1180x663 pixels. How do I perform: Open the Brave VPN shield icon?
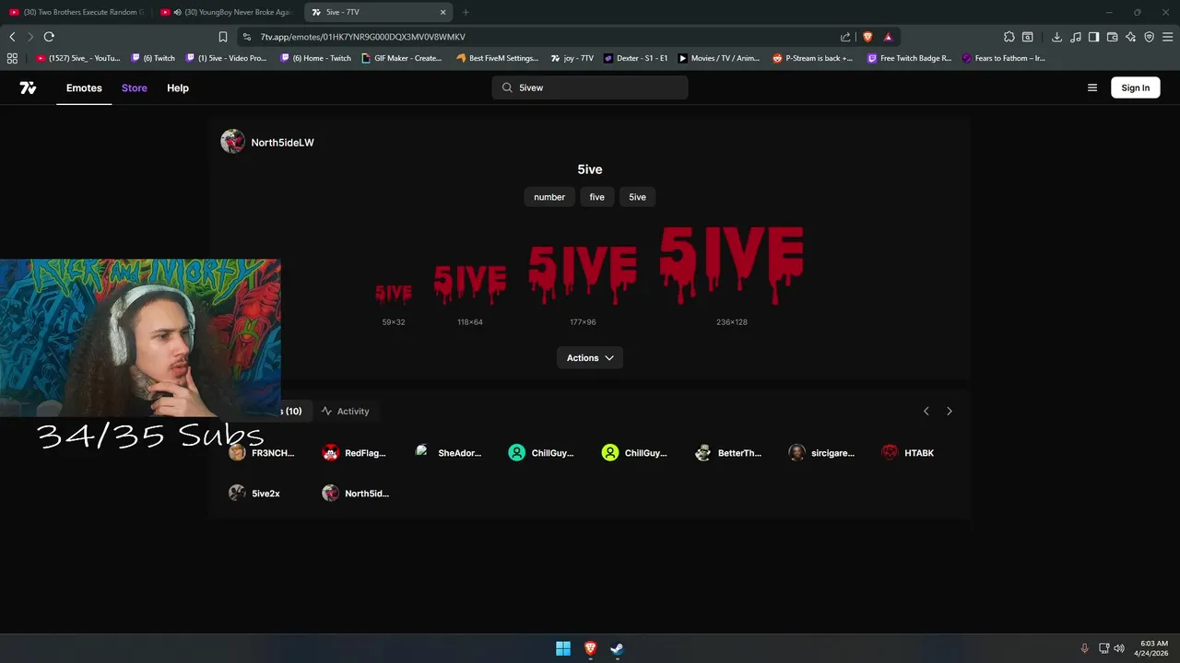1149,37
